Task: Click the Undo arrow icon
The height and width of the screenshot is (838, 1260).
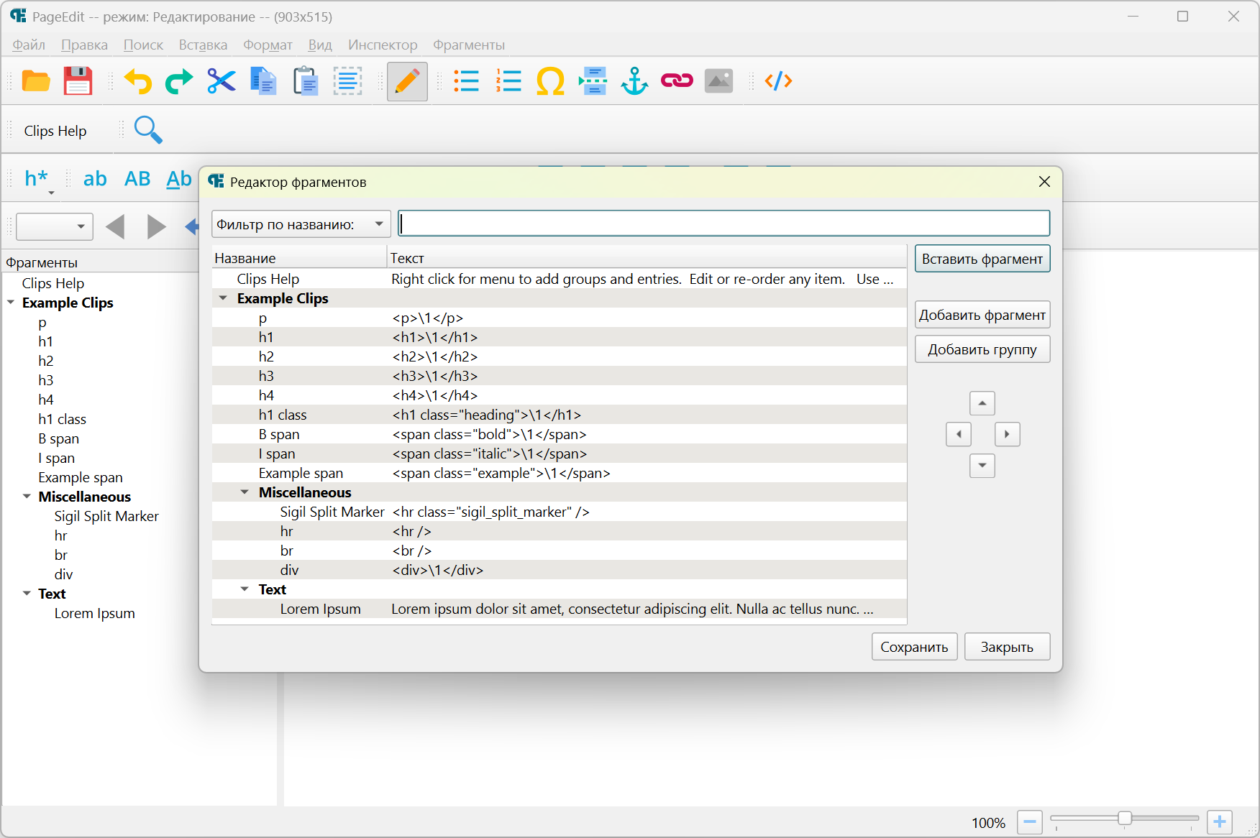Action: (x=137, y=81)
